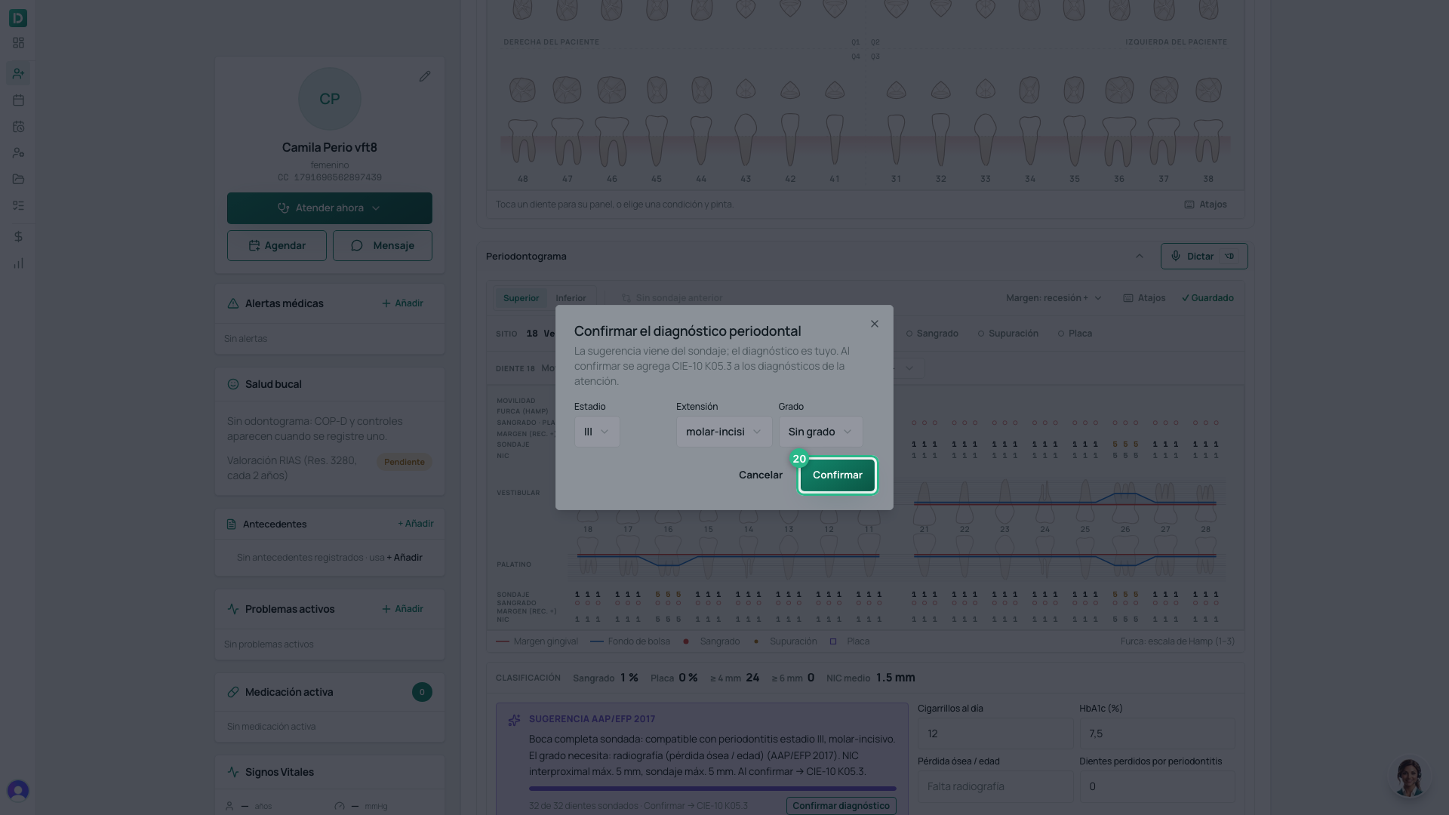Image resolution: width=1449 pixels, height=815 pixels.
Task: Open the calendar-clock icon in sidebar
Action: click(x=18, y=127)
